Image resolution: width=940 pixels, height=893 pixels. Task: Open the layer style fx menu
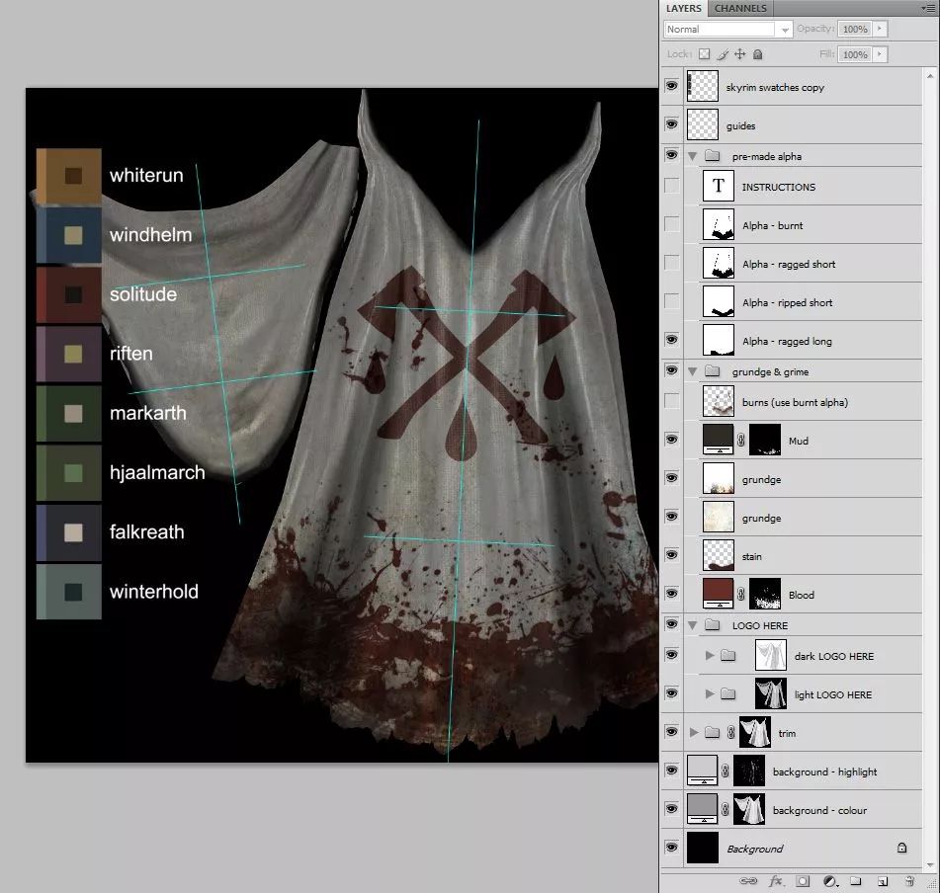pyautogui.click(x=776, y=880)
